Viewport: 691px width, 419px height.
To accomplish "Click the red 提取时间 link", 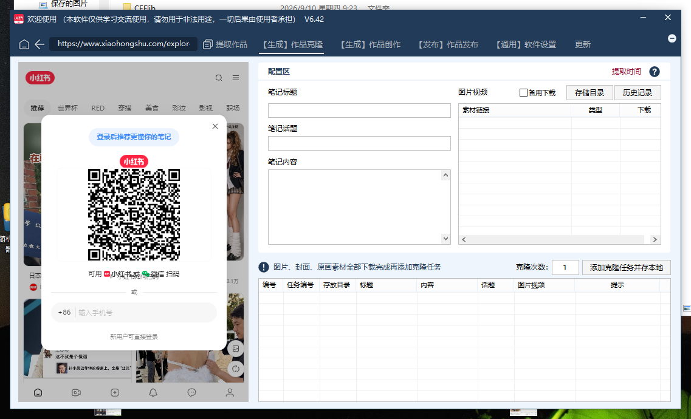I will click(626, 71).
